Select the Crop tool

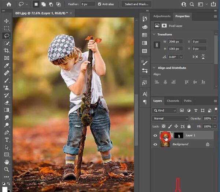coord(7,51)
